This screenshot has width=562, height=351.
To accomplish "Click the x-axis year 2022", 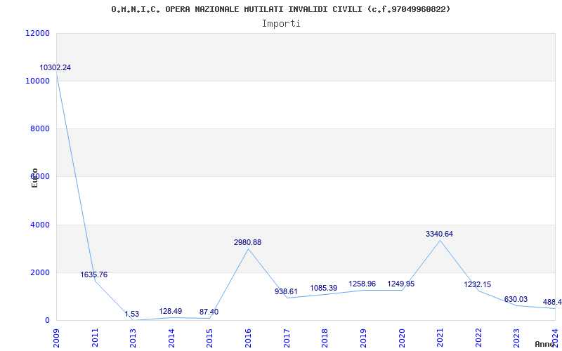I will tap(478, 338).
